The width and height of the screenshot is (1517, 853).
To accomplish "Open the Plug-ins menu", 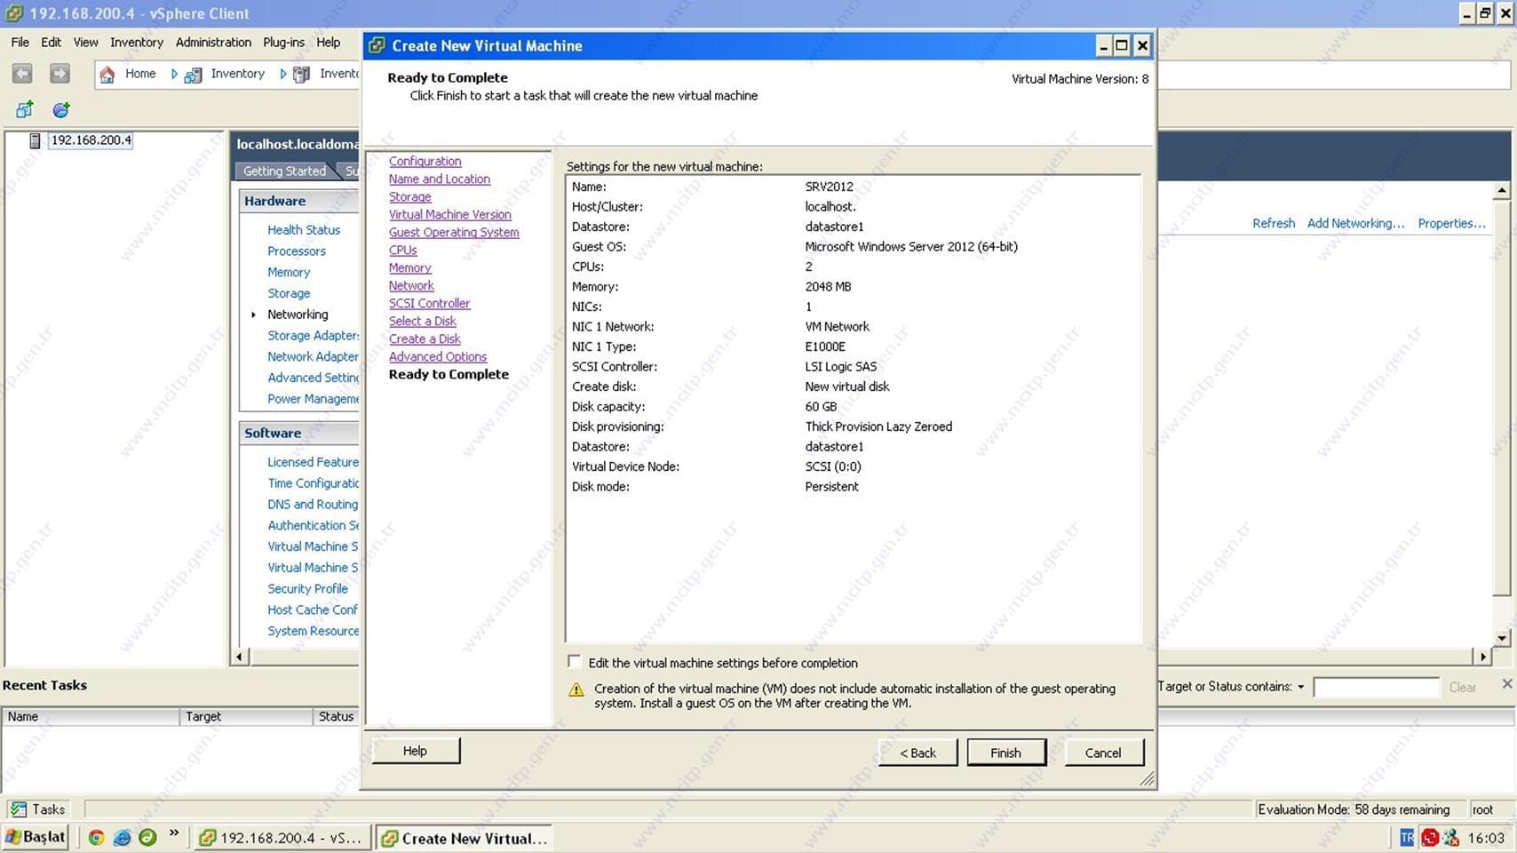I will (x=283, y=42).
